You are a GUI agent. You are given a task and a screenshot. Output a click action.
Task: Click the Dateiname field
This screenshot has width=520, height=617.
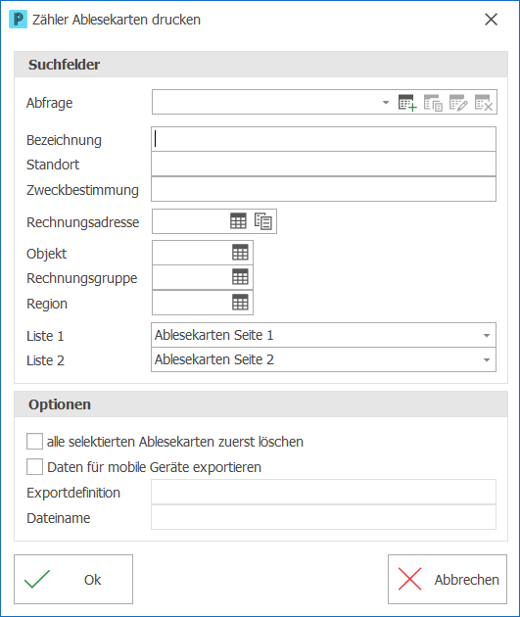[x=323, y=517]
